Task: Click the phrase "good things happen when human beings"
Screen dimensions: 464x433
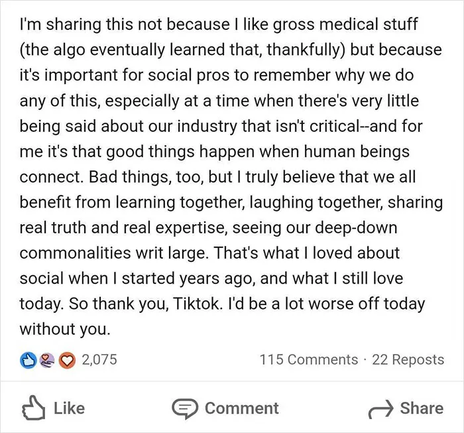Action: pyautogui.click(x=258, y=152)
